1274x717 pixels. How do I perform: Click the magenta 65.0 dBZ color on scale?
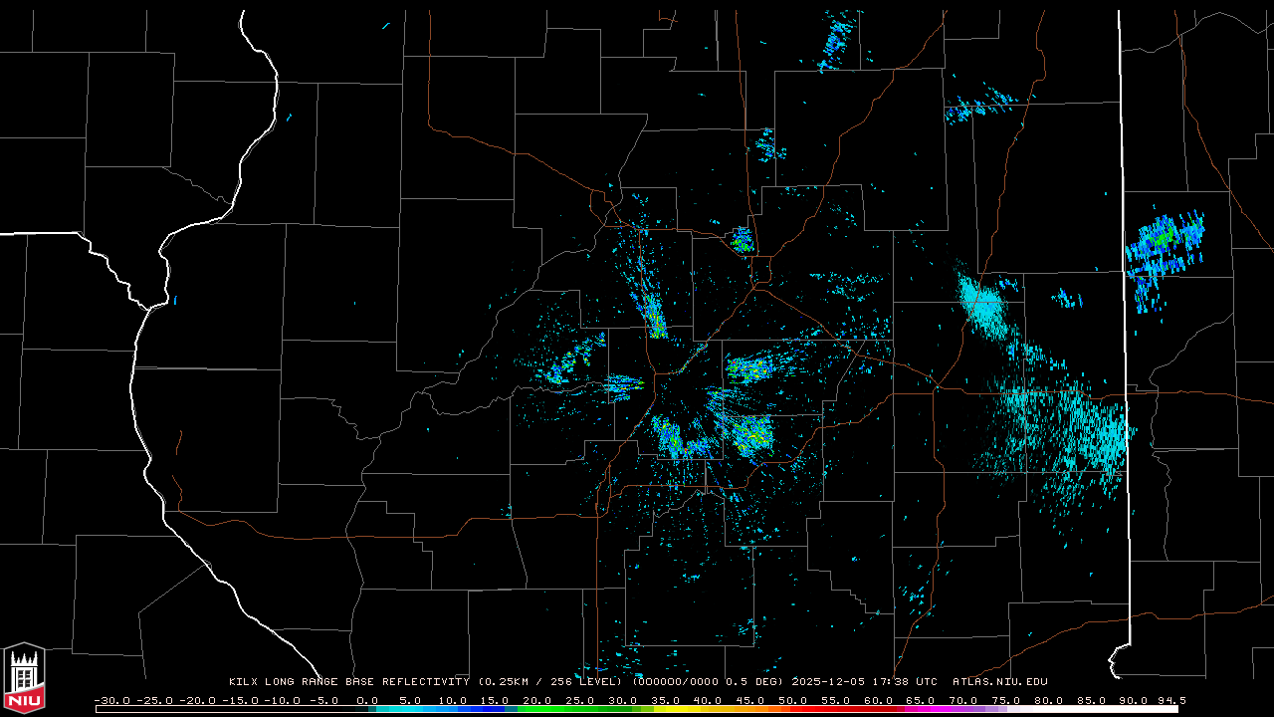(x=921, y=709)
